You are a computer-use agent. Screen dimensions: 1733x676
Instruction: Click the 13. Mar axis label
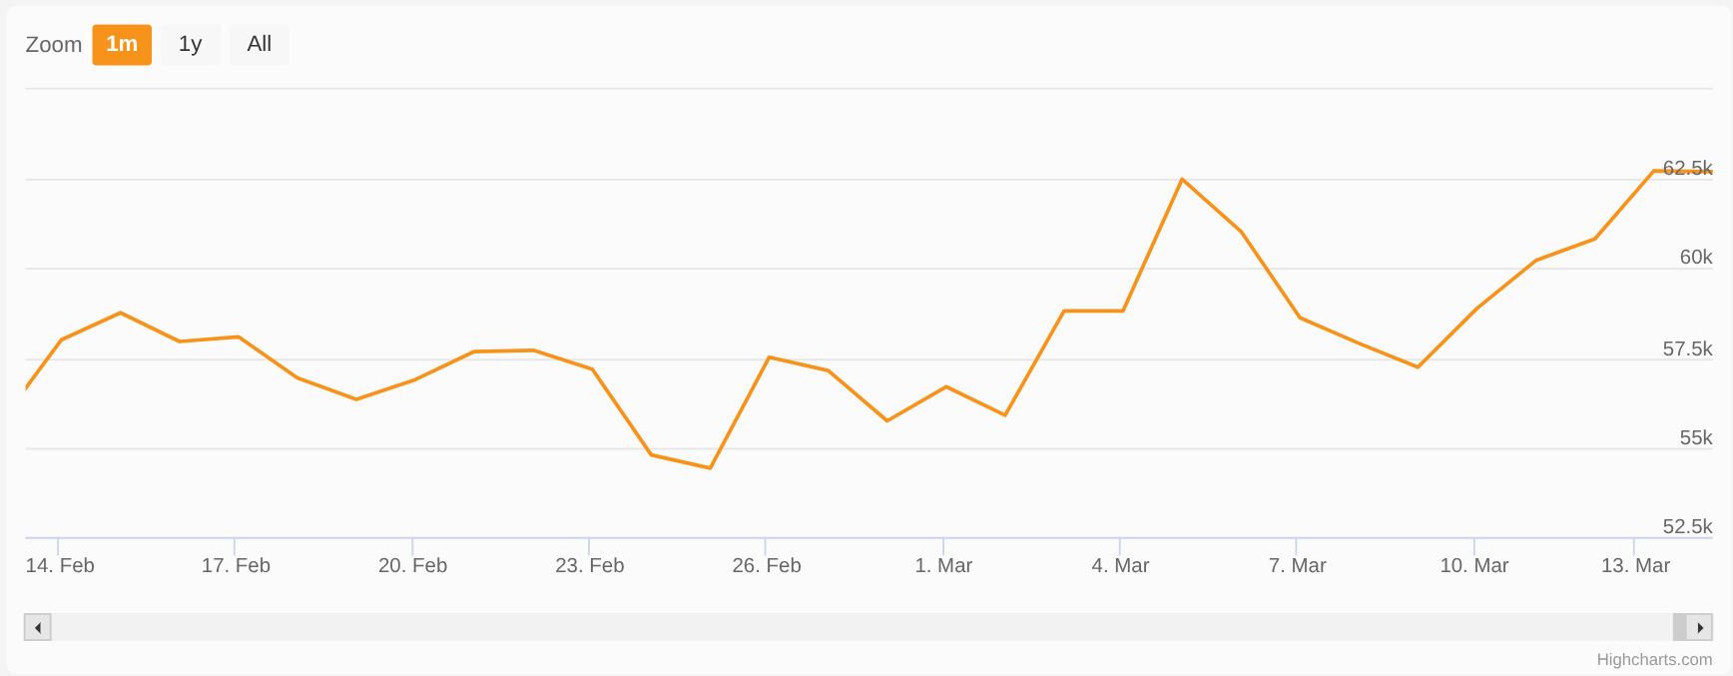click(1635, 565)
